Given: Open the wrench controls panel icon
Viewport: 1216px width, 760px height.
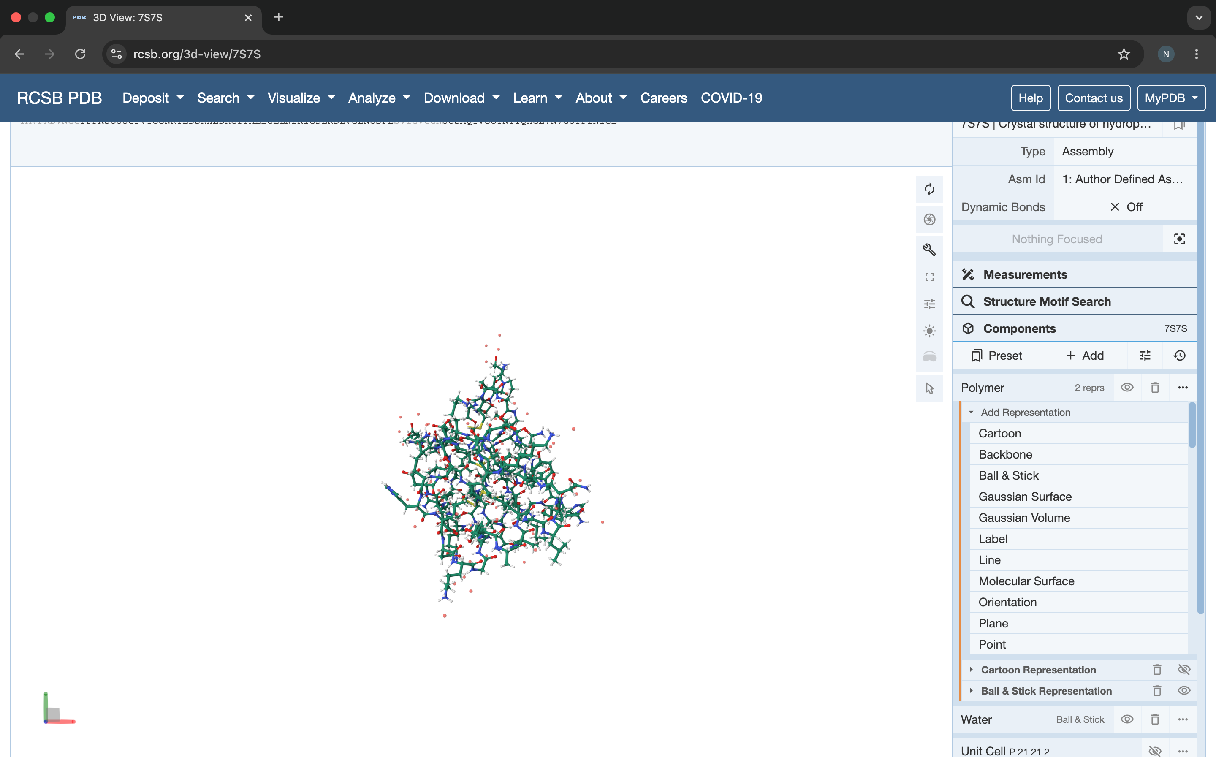Looking at the screenshot, I should [x=929, y=249].
